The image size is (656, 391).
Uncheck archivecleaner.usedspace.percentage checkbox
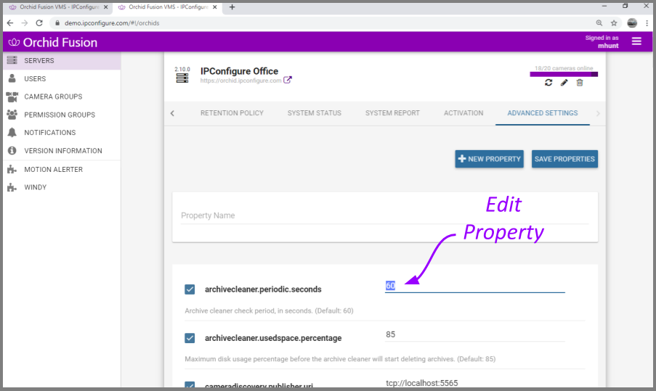coord(190,338)
